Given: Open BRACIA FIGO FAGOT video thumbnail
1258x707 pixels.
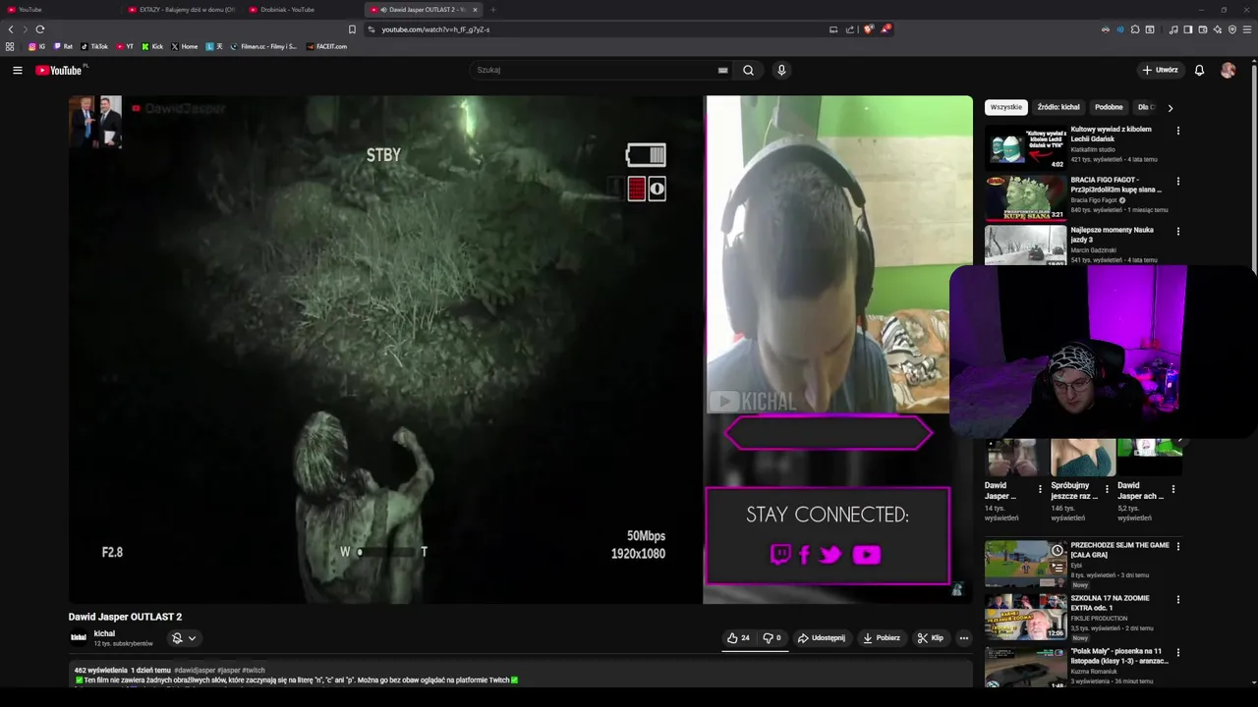Looking at the screenshot, I should [1025, 197].
